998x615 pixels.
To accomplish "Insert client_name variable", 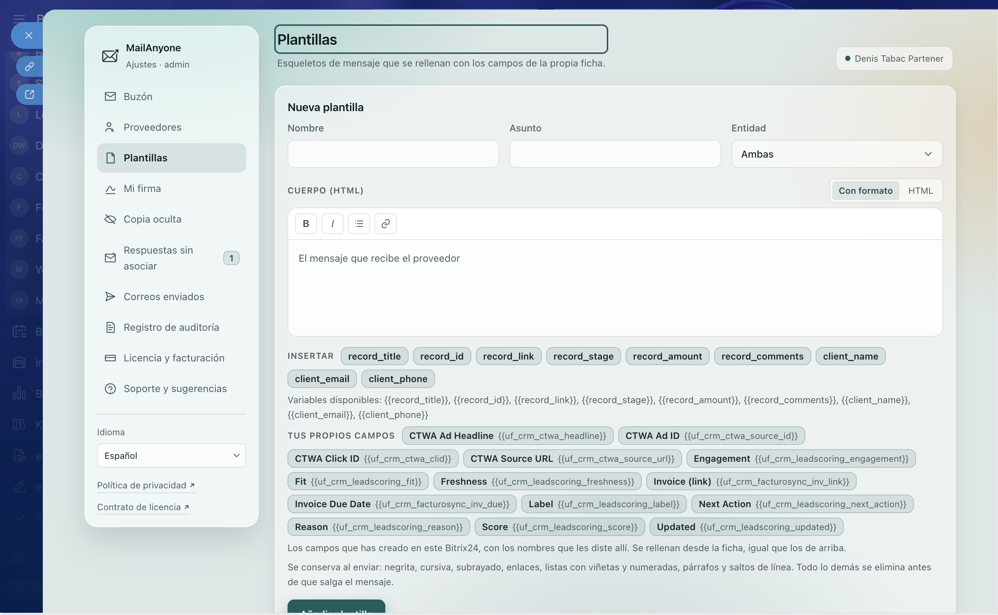I will tap(850, 356).
